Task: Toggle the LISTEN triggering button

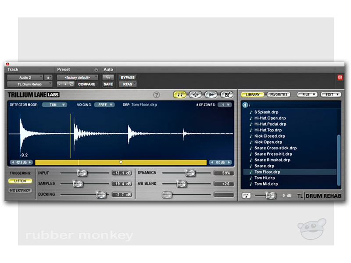Action: [x=20, y=181]
